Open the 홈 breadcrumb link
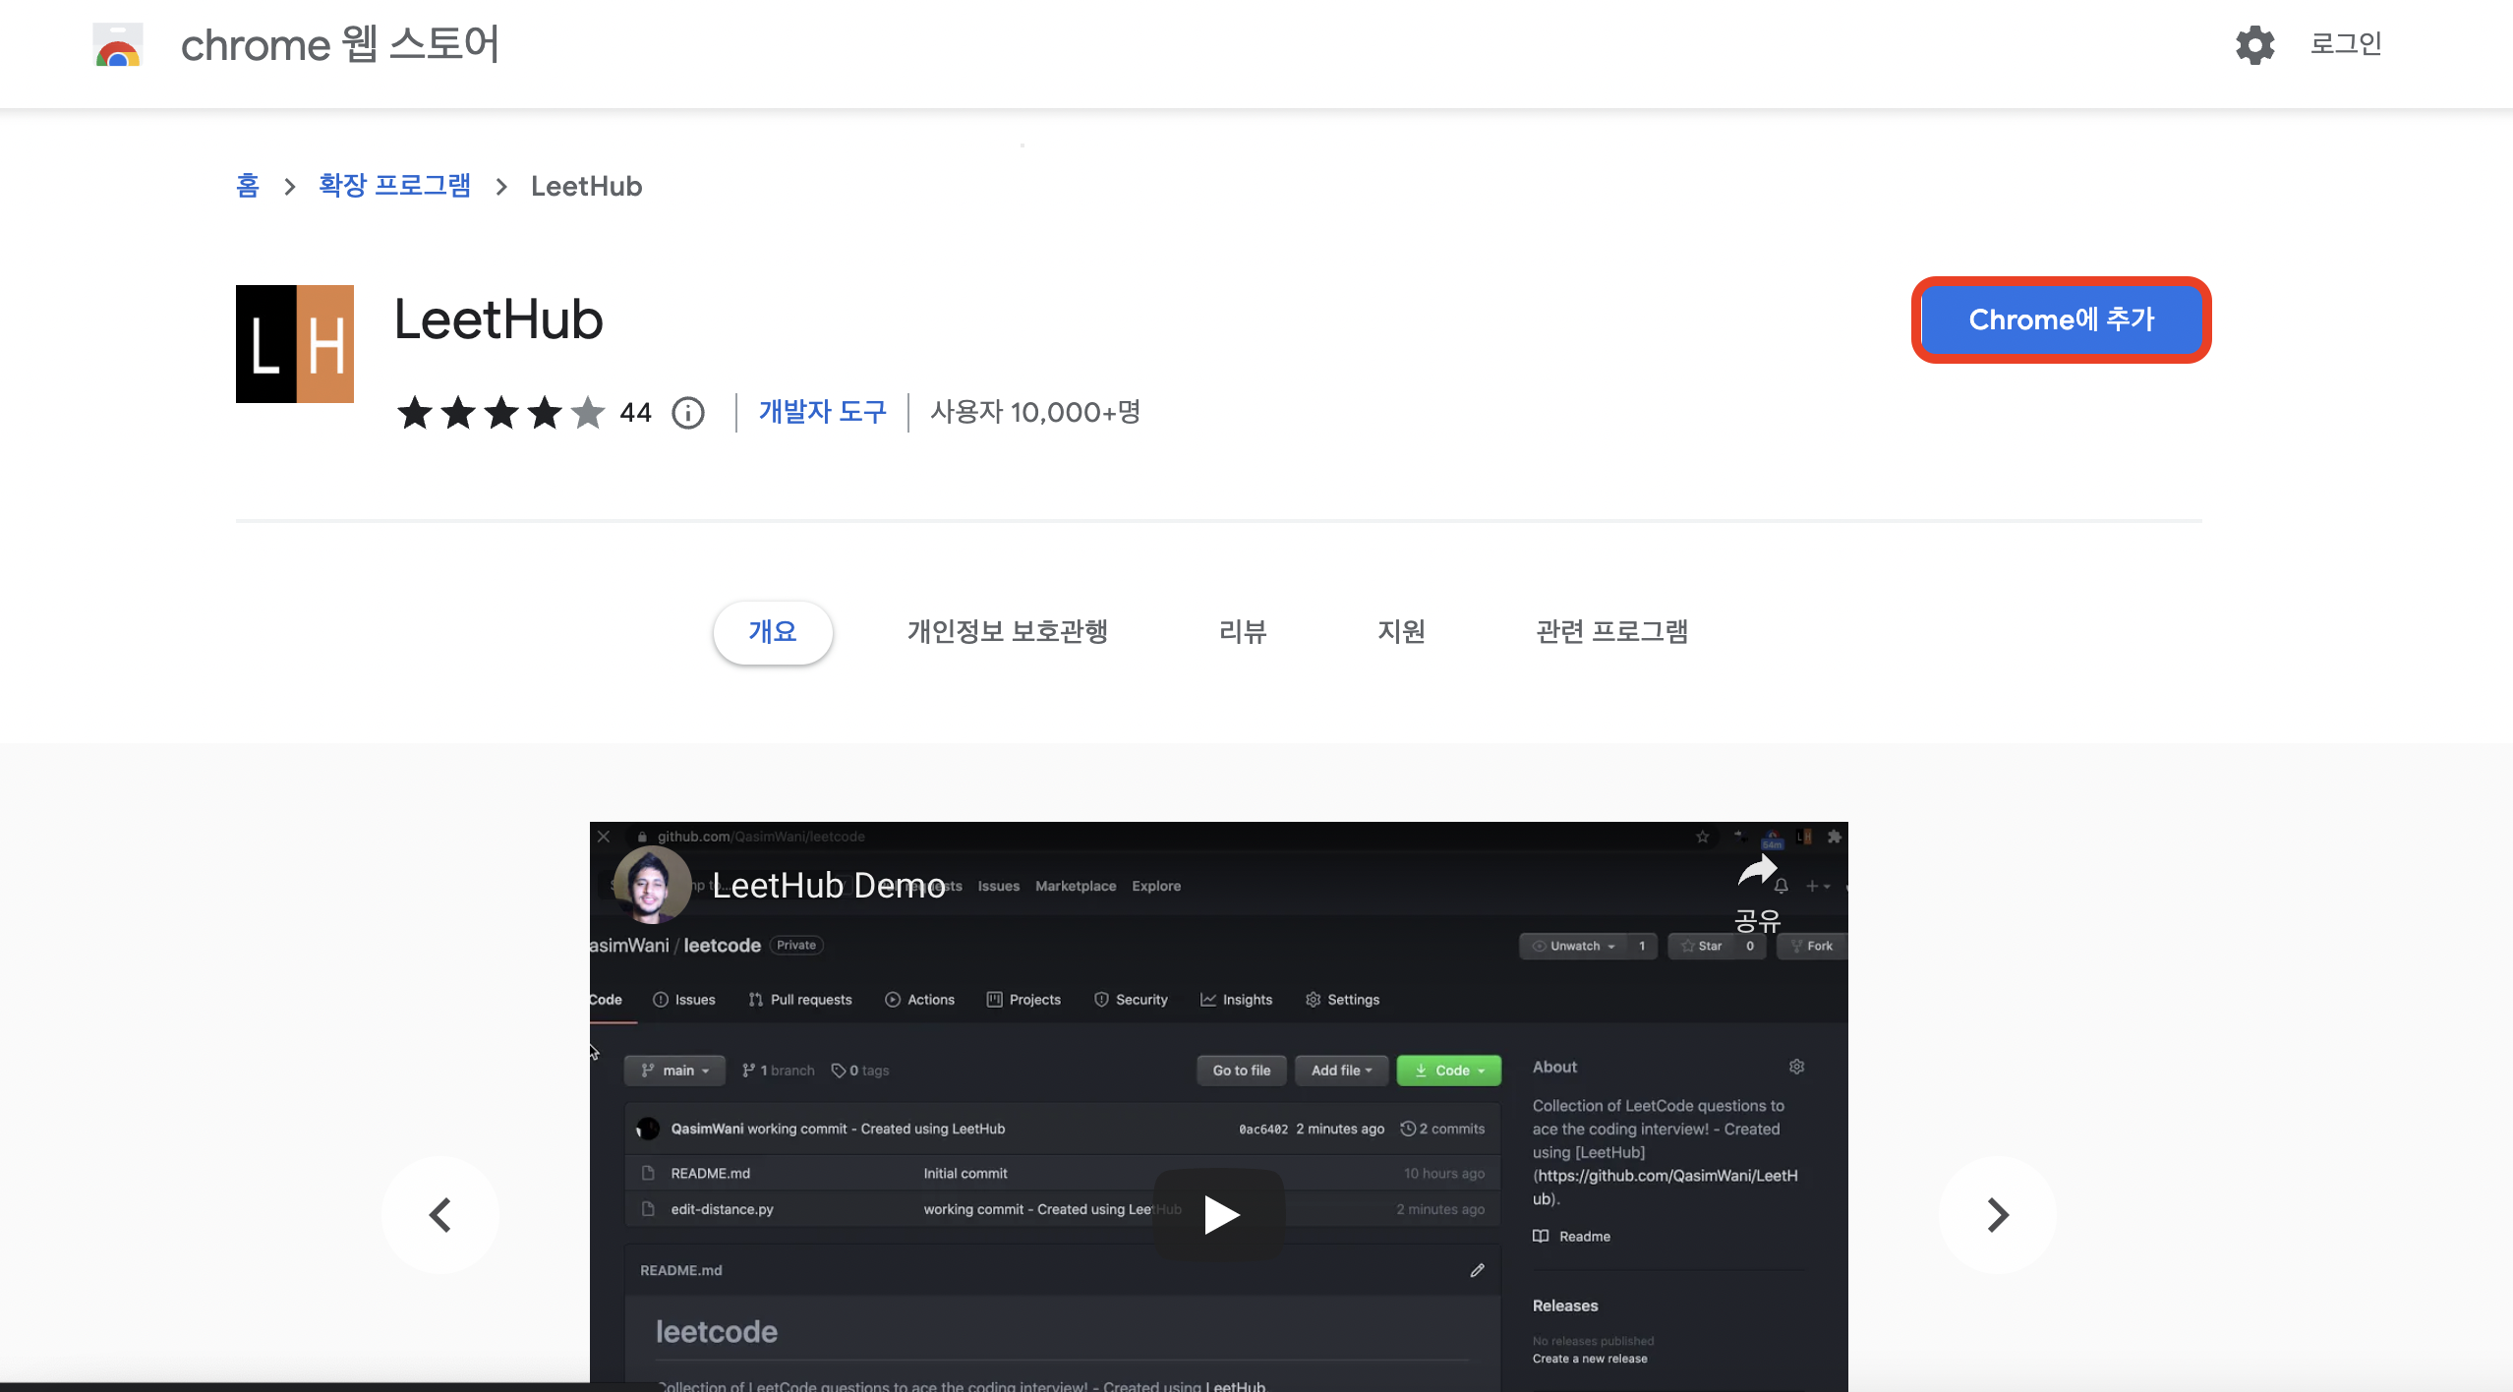 click(248, 186)
